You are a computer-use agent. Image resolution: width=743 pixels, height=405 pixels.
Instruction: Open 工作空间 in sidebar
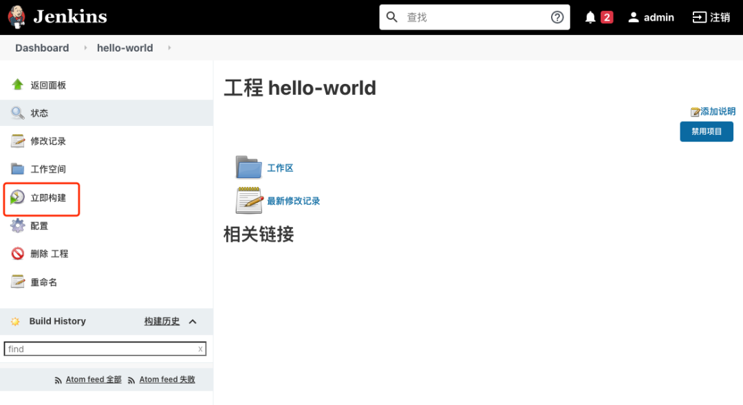[x=48, y=169]
